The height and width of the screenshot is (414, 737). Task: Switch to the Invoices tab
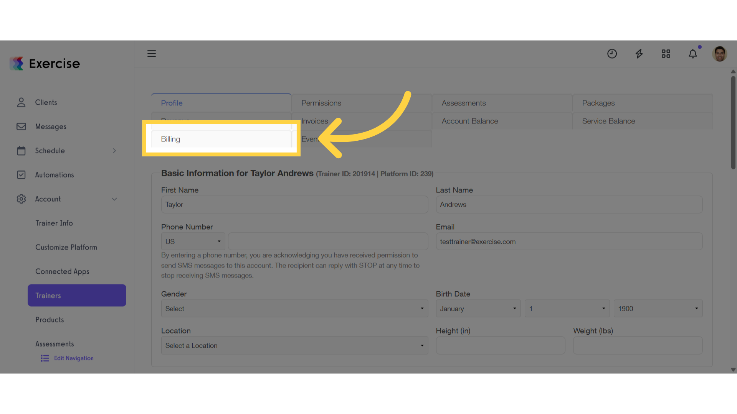[362, 121]
